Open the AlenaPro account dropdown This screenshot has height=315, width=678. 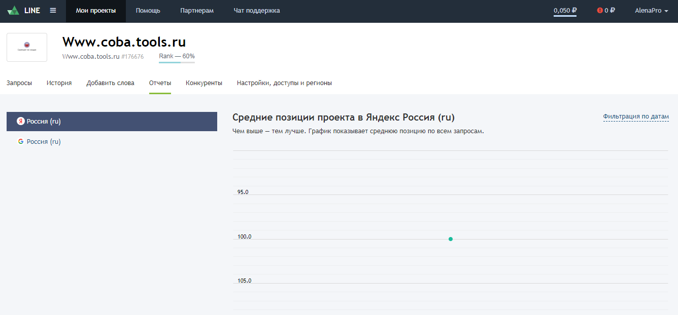coord(652,10)
